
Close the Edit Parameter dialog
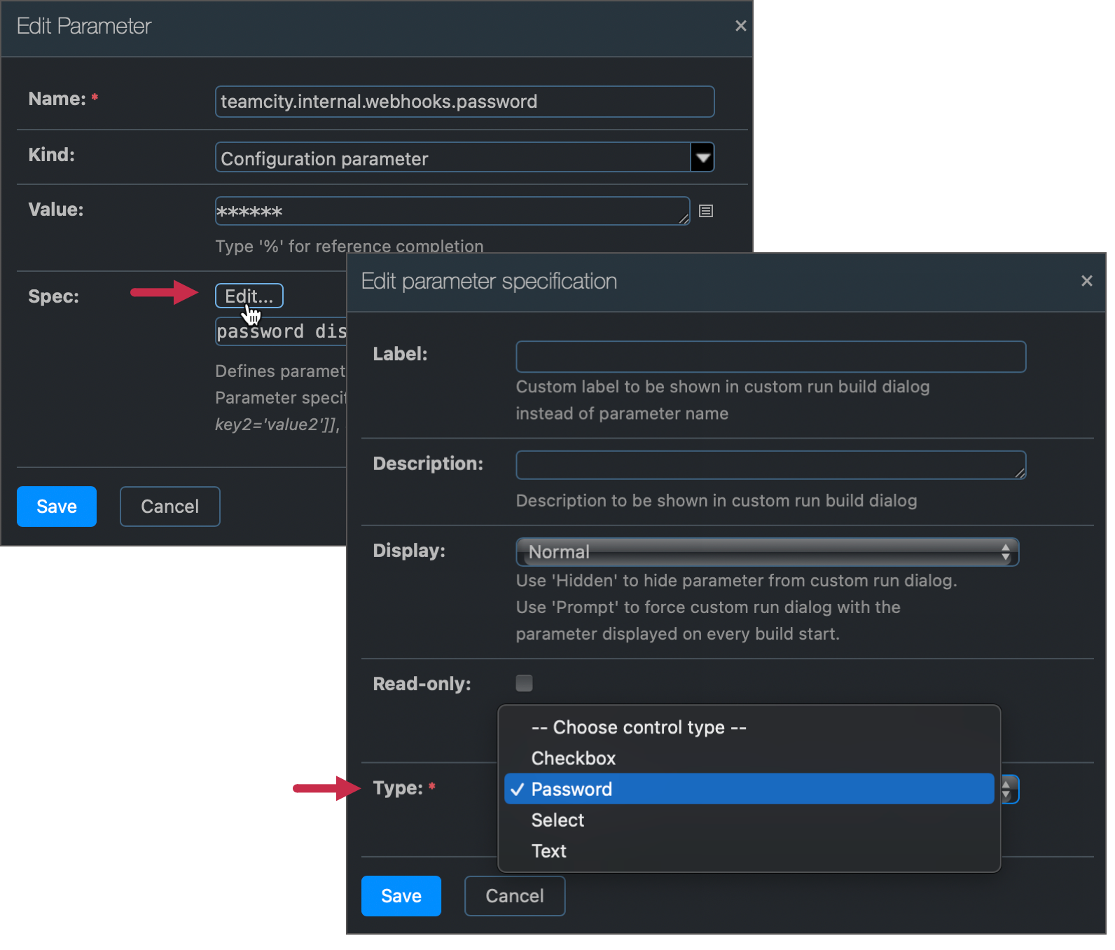pos(740,26)
